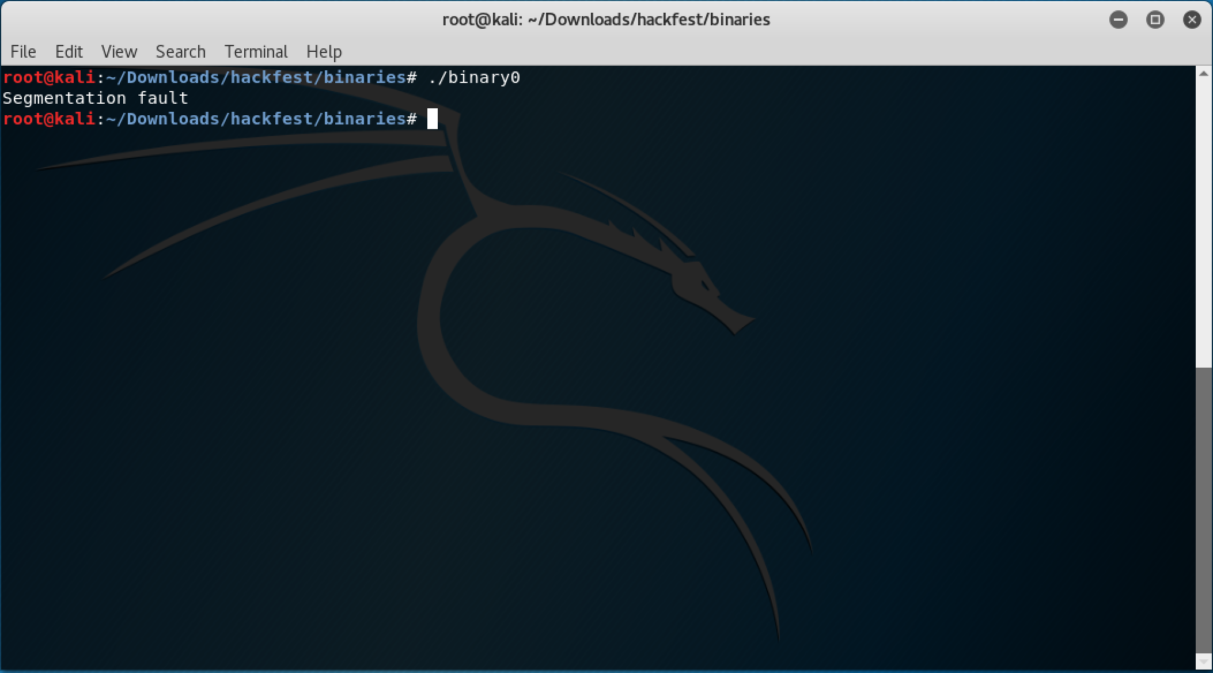Open the Search menu
The height and width of the screenshot is (673, 1213).
[180, 52]
